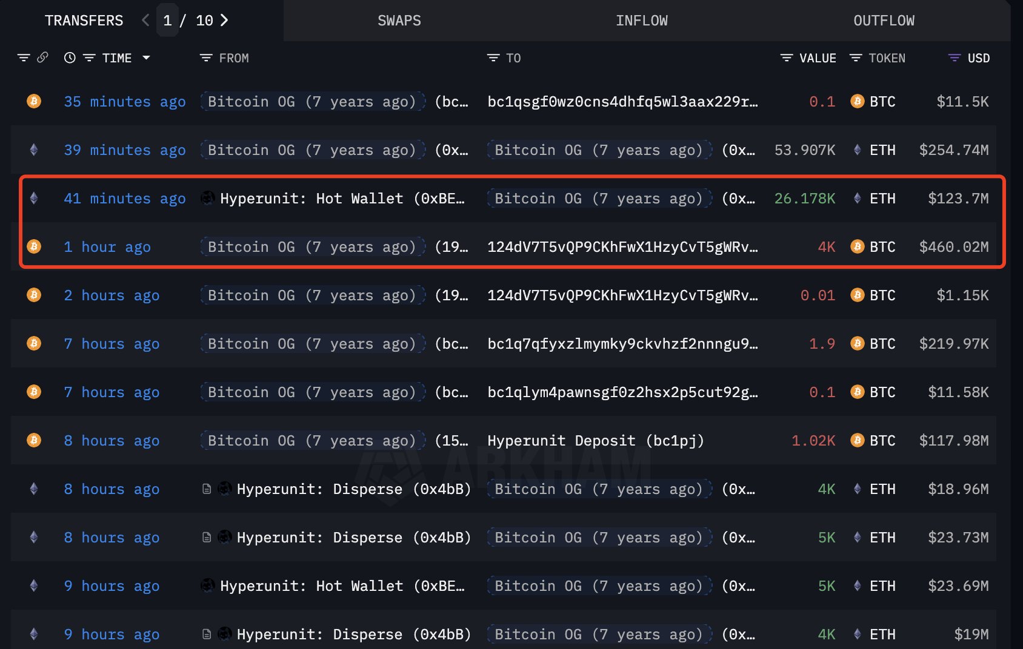Viewport: 1023px width, 649px height.
Task: Open the TOKEN column filter icon
Action: (x=856, y=58)
